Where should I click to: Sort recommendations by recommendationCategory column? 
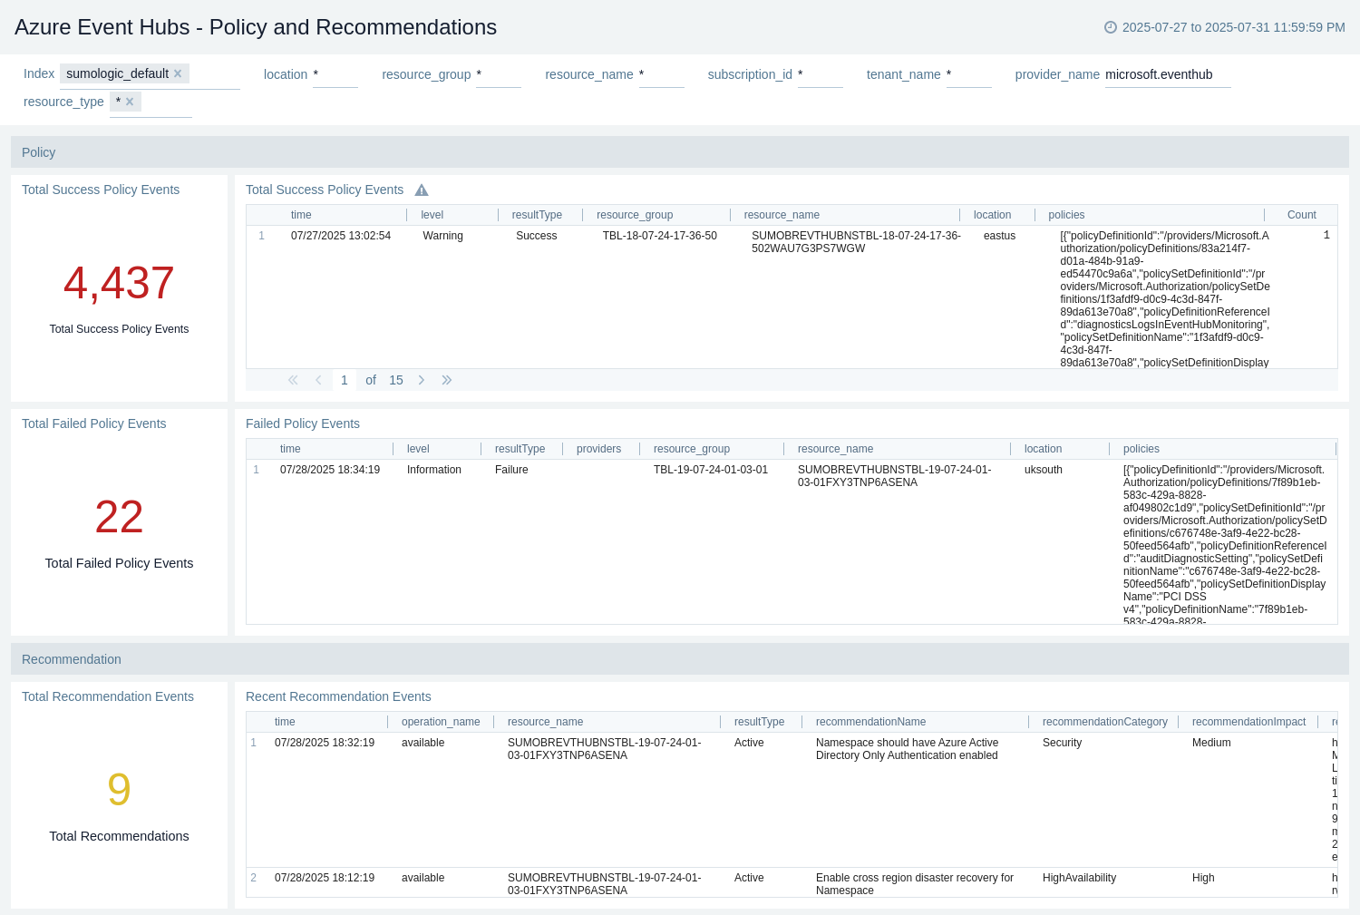1104,722
